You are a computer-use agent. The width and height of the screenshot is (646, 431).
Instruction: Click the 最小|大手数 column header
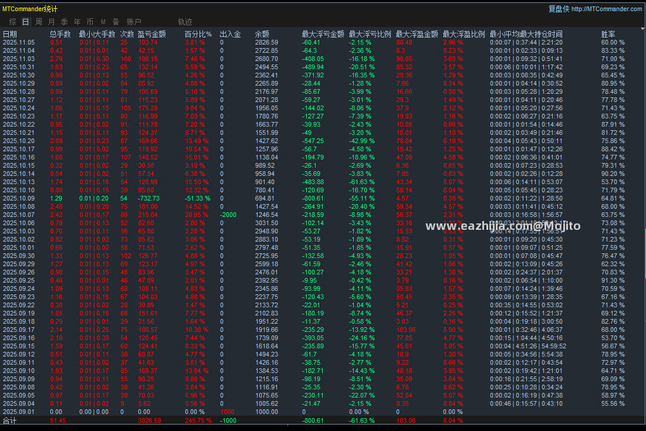(97, 34)
